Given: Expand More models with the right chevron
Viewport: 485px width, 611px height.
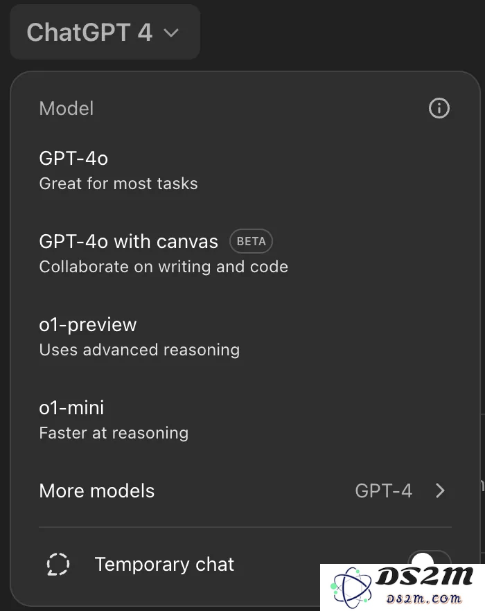Looking at the screenshot, I should point(440,490).
